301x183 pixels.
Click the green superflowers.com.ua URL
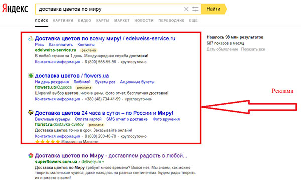pyautogui.click(x=56, y=162)
